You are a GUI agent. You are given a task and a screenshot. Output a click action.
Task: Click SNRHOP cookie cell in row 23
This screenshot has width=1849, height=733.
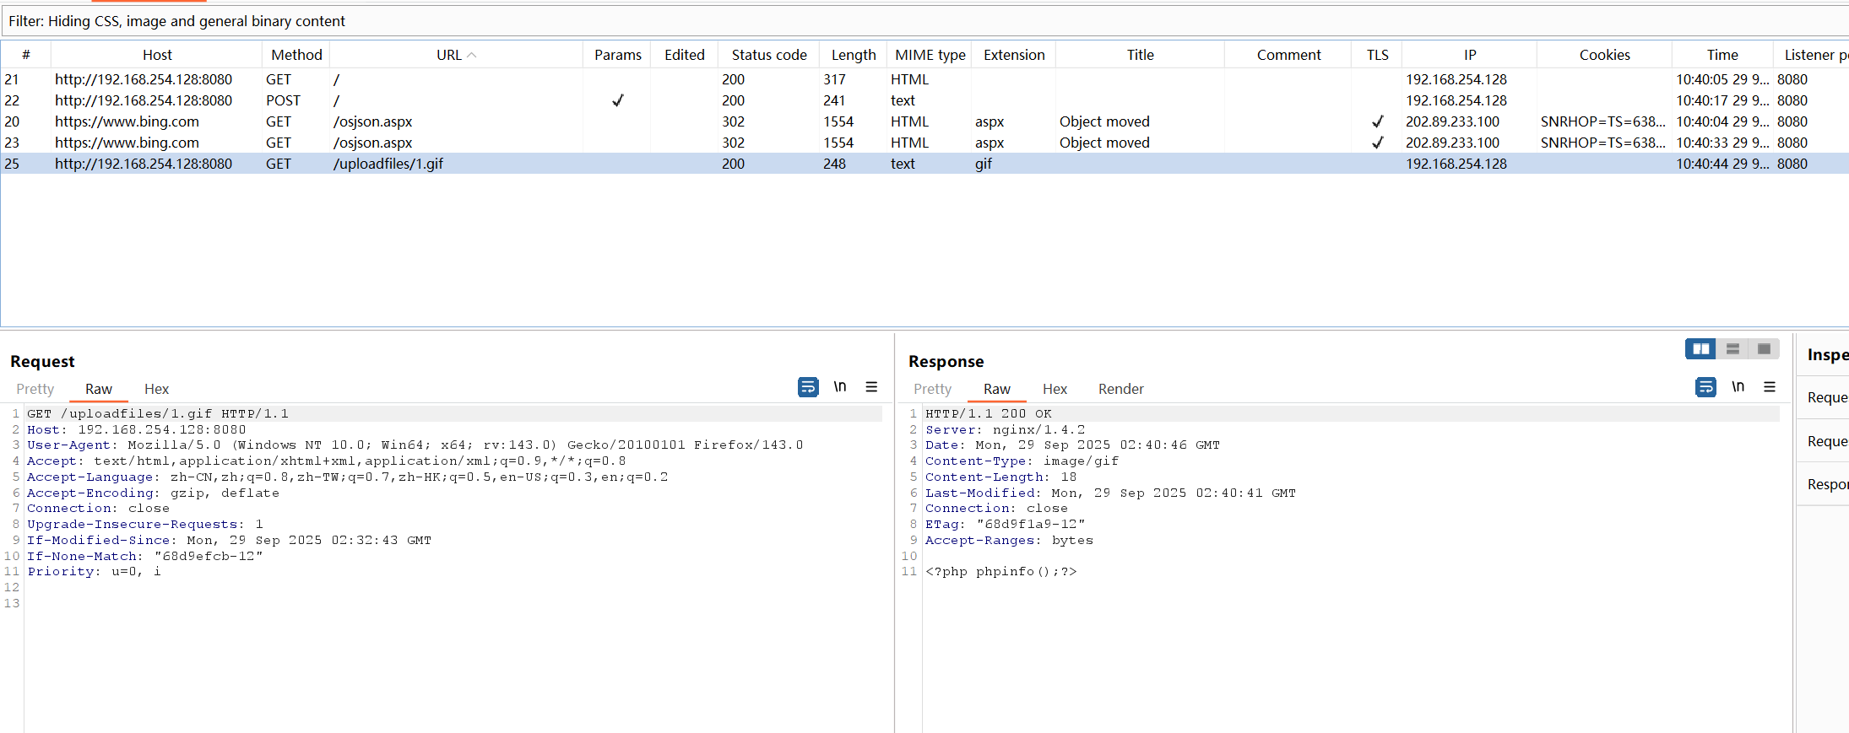[1603, 143]
